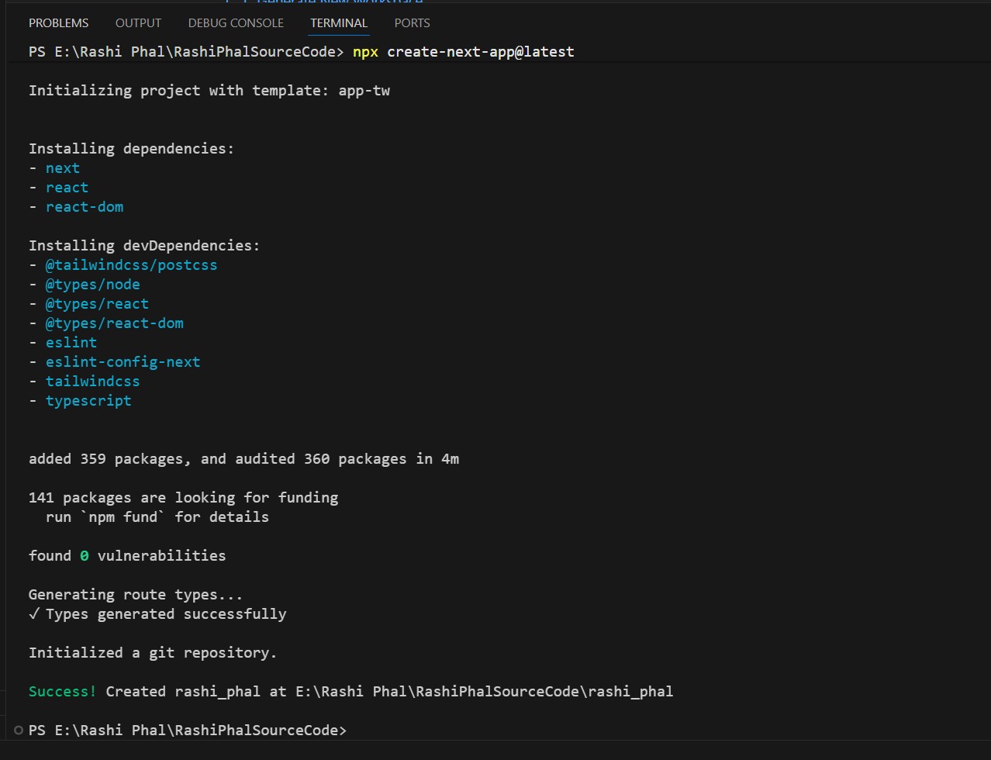Screen dimensions: 991x760
Task: Click the @tailwindcss/postcss package name
Action: (x=131, y=265)
